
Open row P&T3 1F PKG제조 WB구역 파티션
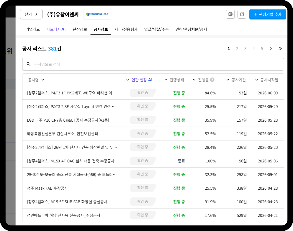153,93
